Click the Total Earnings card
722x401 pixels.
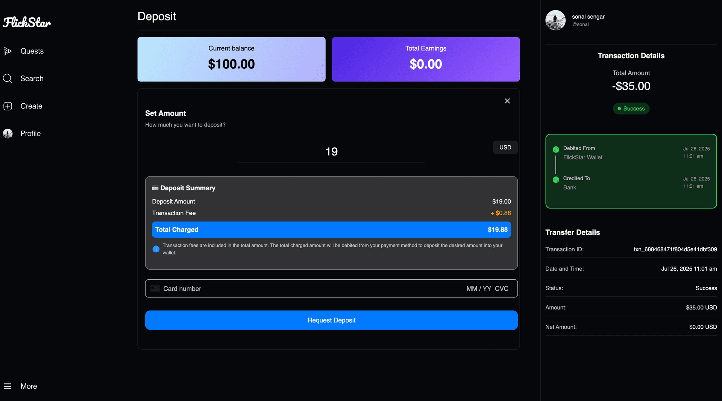426,59
